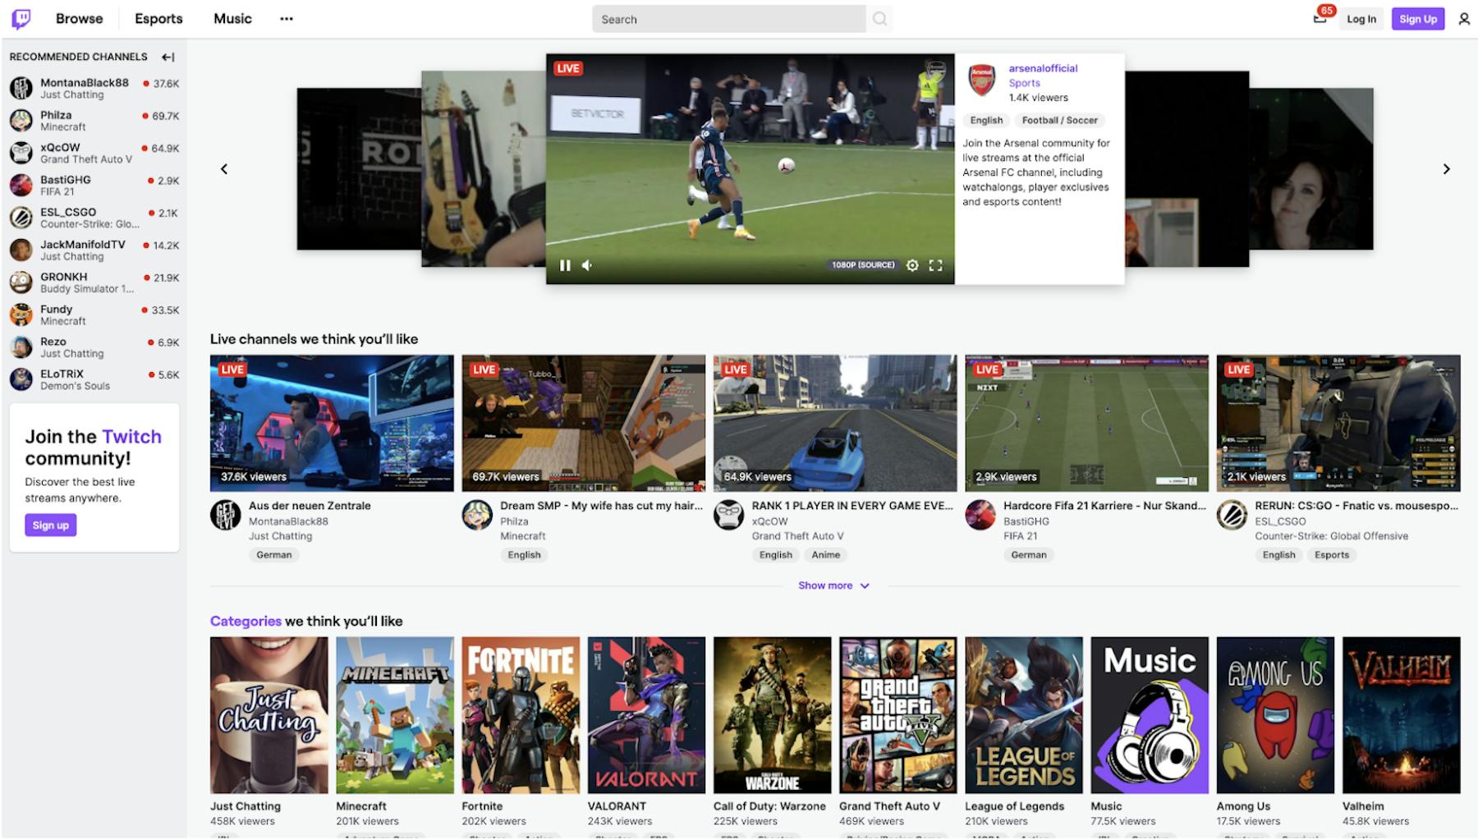This screenshot has width=1478, height=840.
Task: Open MontanaBlack88 stream thumbnail
Action: [x=332, y=423]
